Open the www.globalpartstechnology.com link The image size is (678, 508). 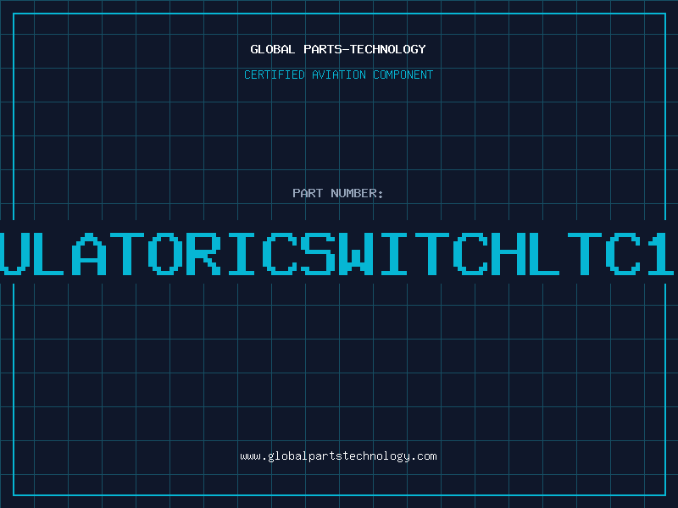click(338, 456)
